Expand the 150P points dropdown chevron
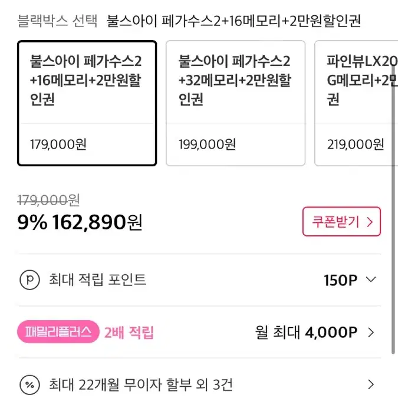 pos(371,279)
